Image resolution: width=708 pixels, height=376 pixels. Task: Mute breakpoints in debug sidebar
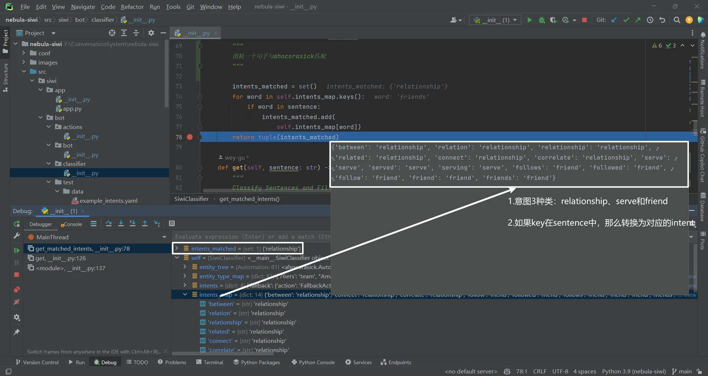click(x=17, y=302)
